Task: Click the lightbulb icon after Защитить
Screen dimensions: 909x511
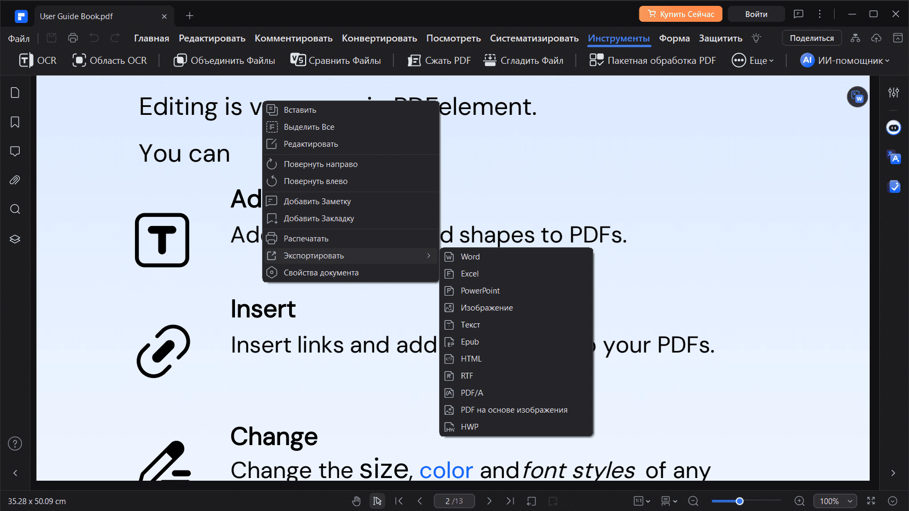Action: [756, 38]
